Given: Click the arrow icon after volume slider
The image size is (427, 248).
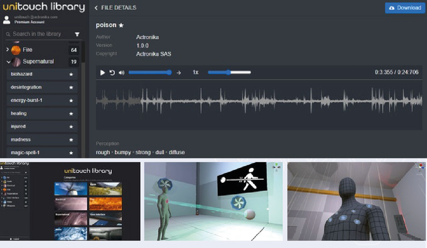Looking at the screenshot, I should tap(178, 73).
